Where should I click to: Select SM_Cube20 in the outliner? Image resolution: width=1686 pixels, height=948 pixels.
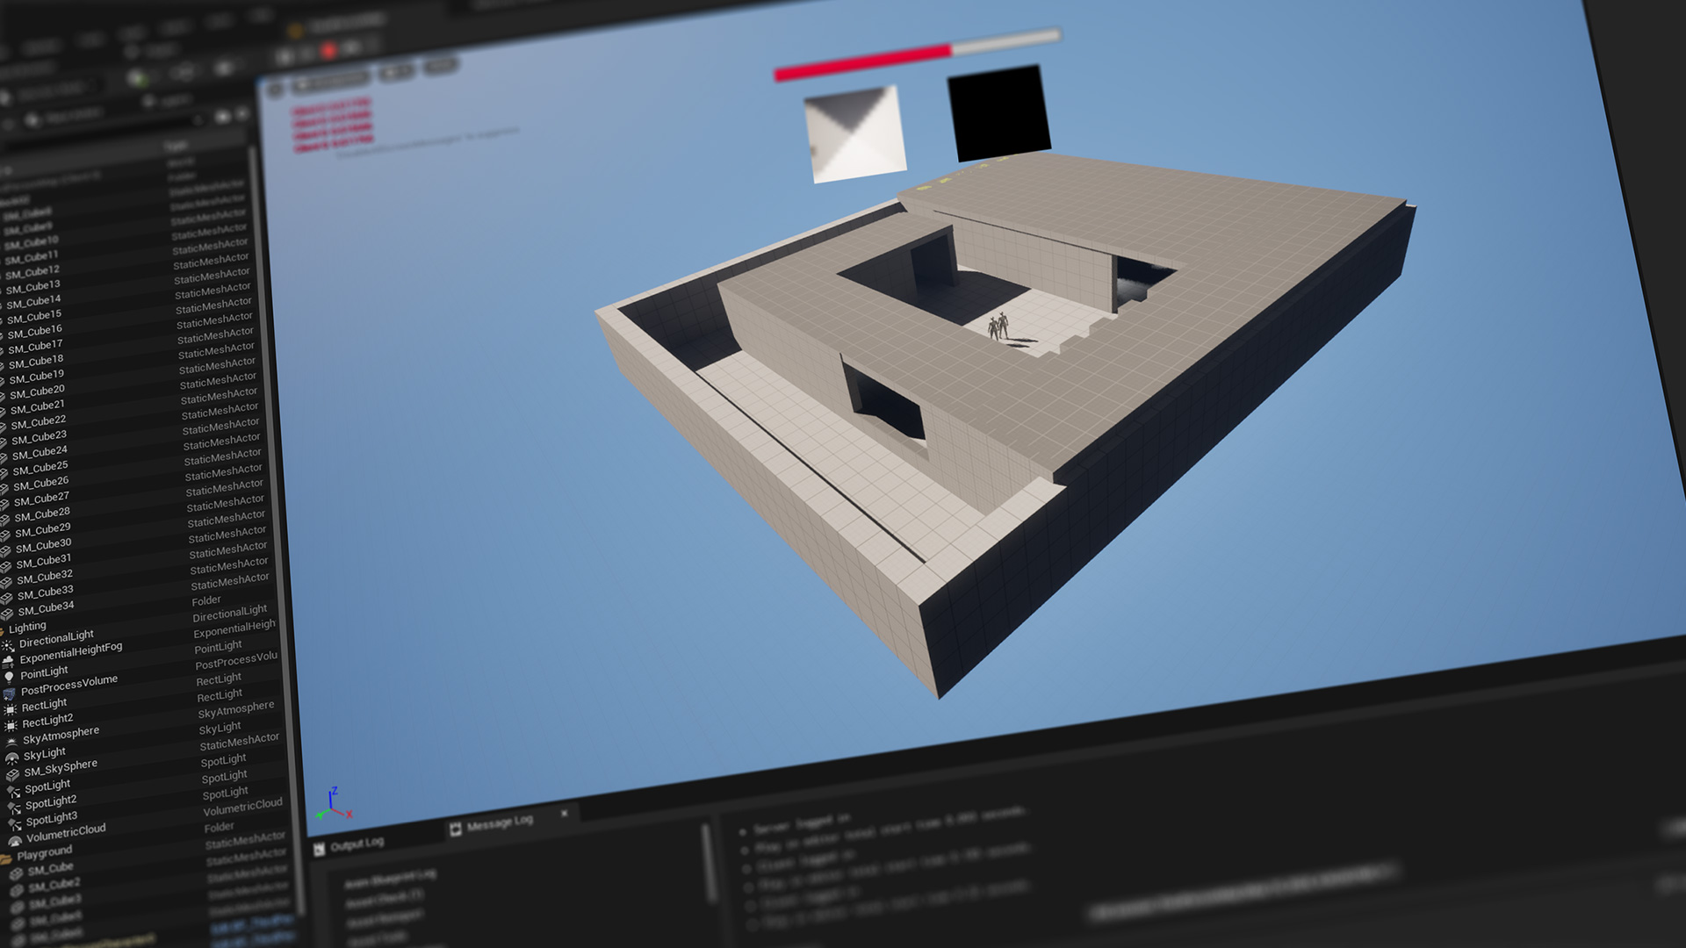pos(37,391)
